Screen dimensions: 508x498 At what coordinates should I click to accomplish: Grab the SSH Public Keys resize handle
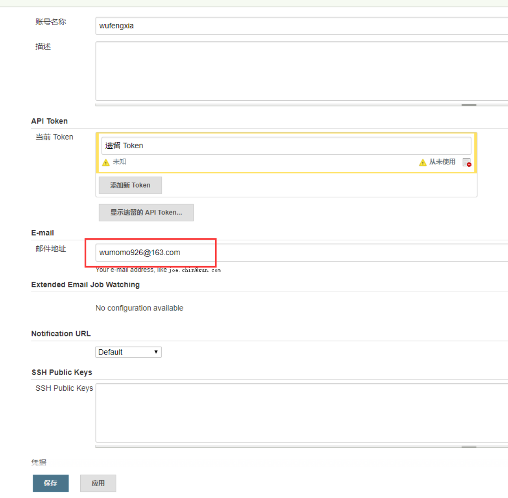pos(469,447)
